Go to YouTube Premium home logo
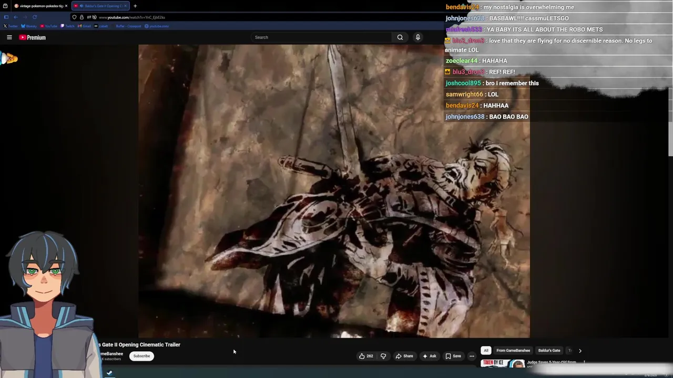Image resolution: width=673 pixels, height=378 pixels. (x=33, y=37)
